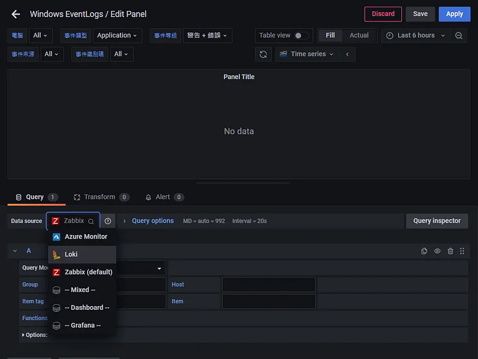
Task: Open data source help icon
Action: pyautogui.click(x=108, y=221)
